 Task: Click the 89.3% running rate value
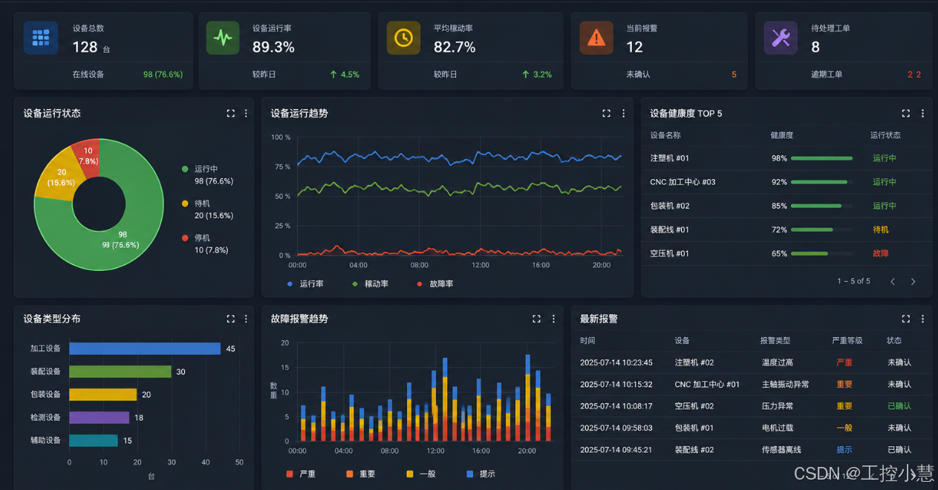[x=273, y=47]
